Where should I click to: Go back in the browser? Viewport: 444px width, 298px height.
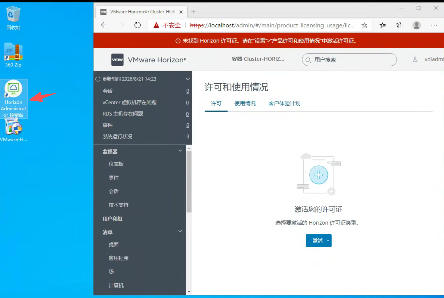pos(104,25)
